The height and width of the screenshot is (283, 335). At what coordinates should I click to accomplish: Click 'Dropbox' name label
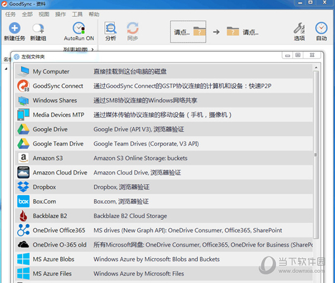[44, 187]
